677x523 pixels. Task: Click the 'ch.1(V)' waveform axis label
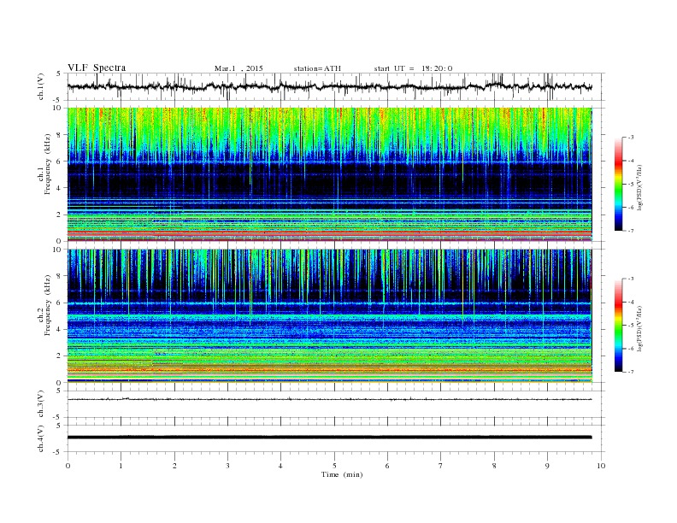(41, 86)
